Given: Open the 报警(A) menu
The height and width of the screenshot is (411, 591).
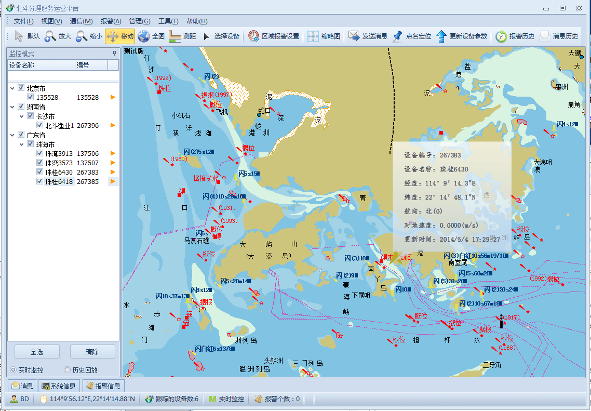Looking at the screenshot, I should (x=111, y=21).
